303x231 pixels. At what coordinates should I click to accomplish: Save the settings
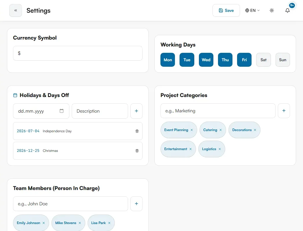226,10
